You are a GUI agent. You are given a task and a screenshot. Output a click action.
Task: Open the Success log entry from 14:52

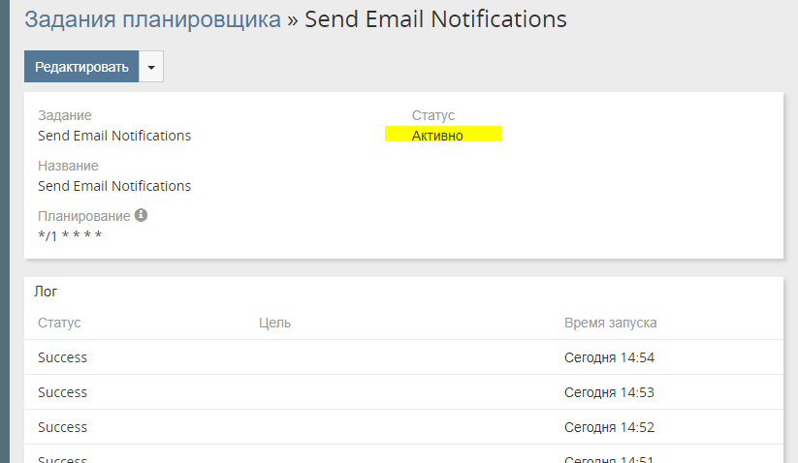tap(62, 427)
